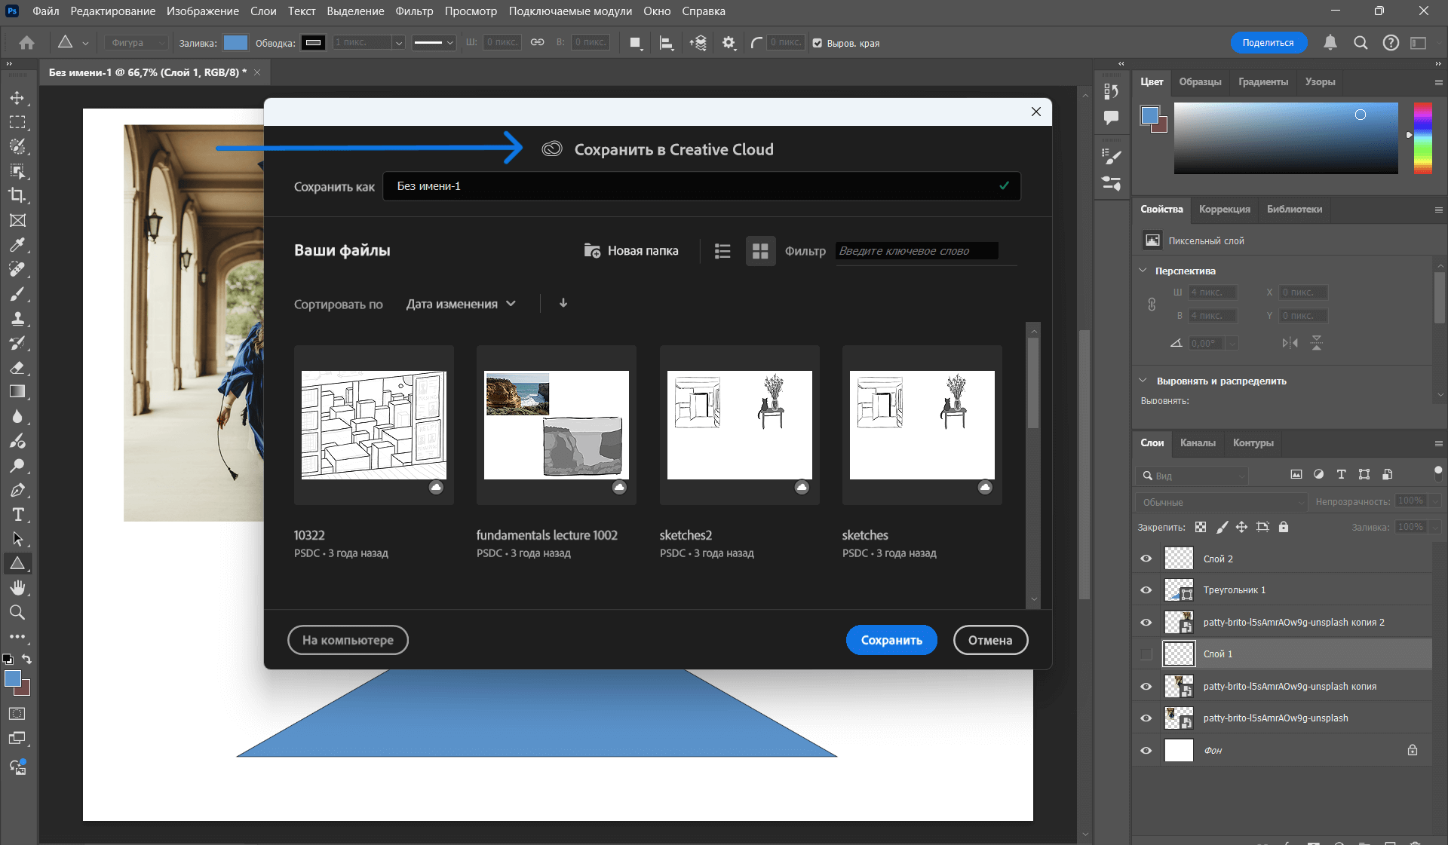Select the Frame tool
The height and width of the screenshot is (845, 1448).
[17, 220]
